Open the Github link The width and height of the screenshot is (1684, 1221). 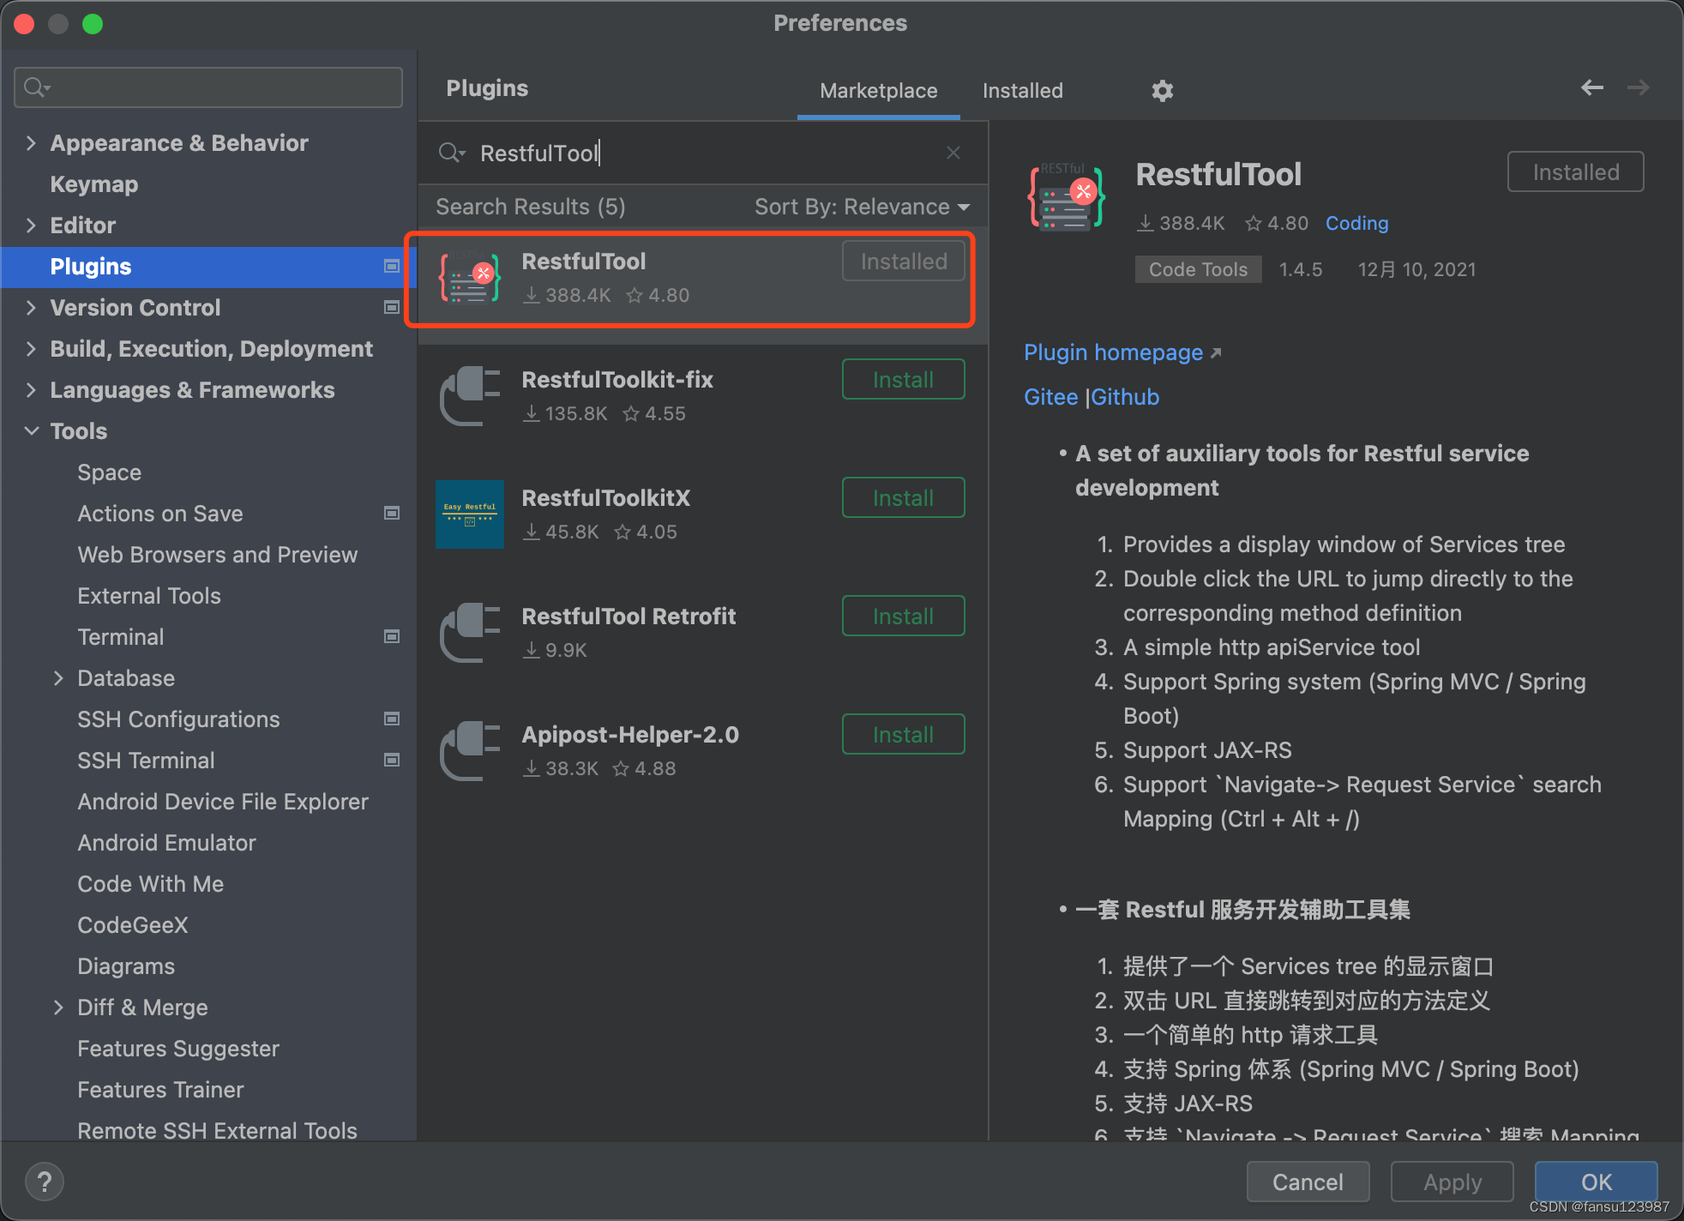[x=1125, y=397]
